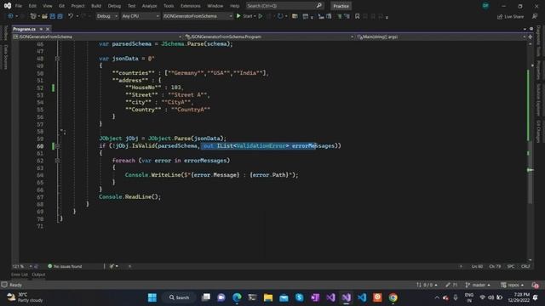
Task: Open the View menu
Action: click(48, 6)
